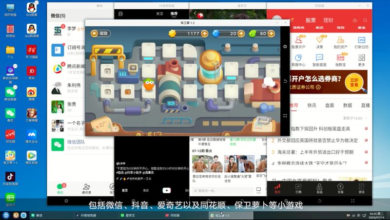
Task: Add gold coins with the plus icon
Action: [x=204, y=34]
